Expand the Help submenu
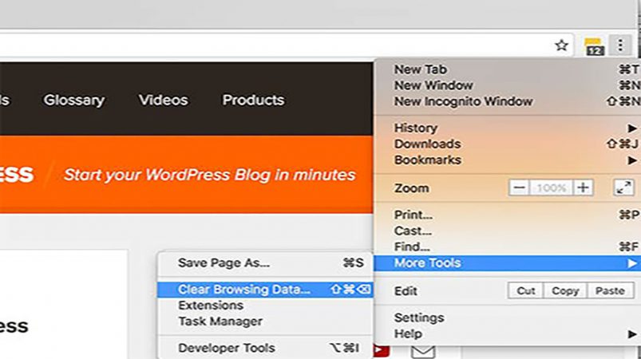This screenshot has height=359, width=641. pos(507,333)
